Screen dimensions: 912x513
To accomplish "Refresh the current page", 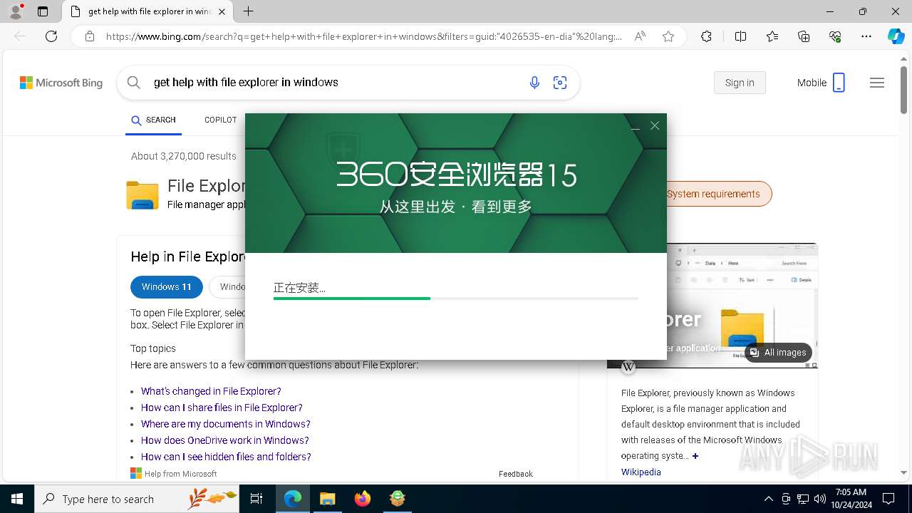I will coord(51,36).
